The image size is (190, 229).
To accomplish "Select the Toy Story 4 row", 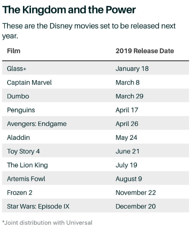I will coord(95,151).
